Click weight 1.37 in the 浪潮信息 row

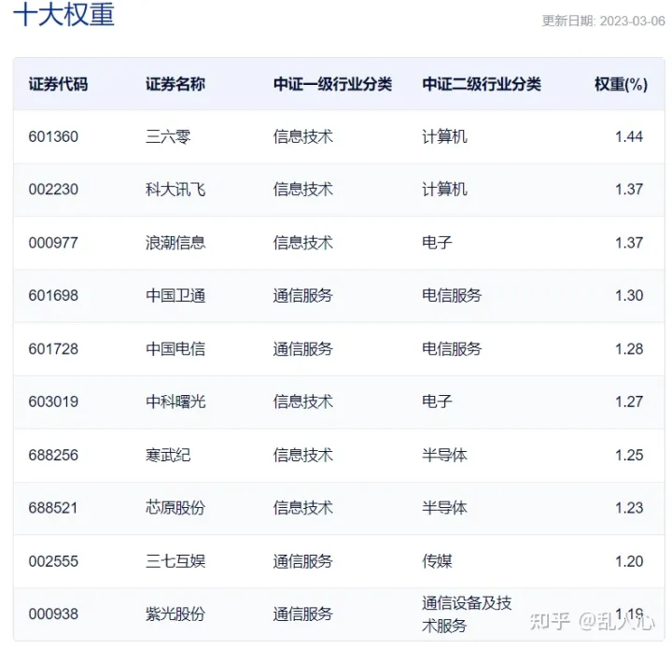(629, 243)
